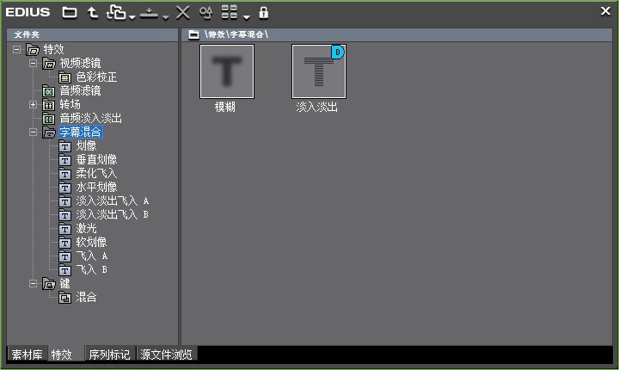Open the 源文件浏览 tab
The height and width of the screenshot is (370, 619).
coord(167,355)
